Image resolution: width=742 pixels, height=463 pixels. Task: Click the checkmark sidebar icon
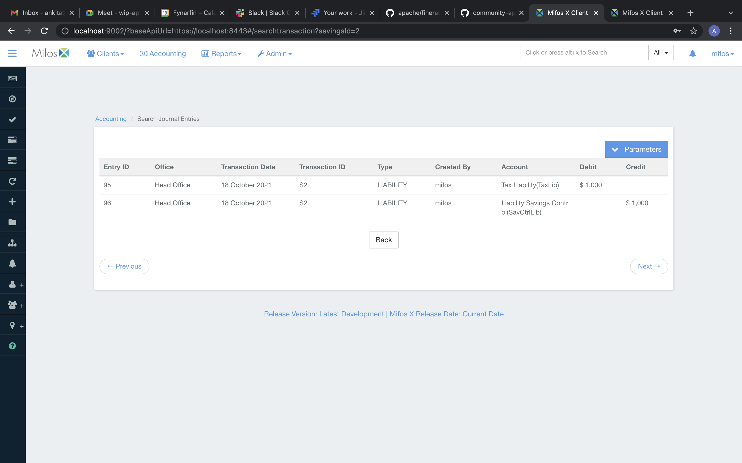12,119
